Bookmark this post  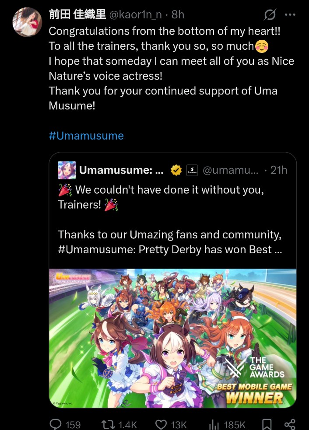(267, 424)
